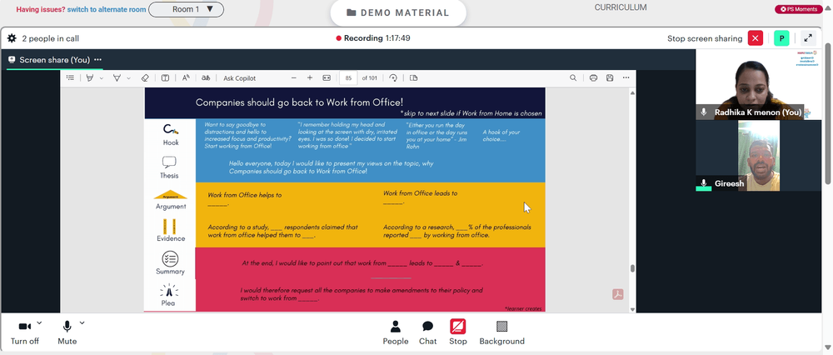Open the CURRICULUM tab
Screen dimensions: 833x355
(x=621, y=7)
